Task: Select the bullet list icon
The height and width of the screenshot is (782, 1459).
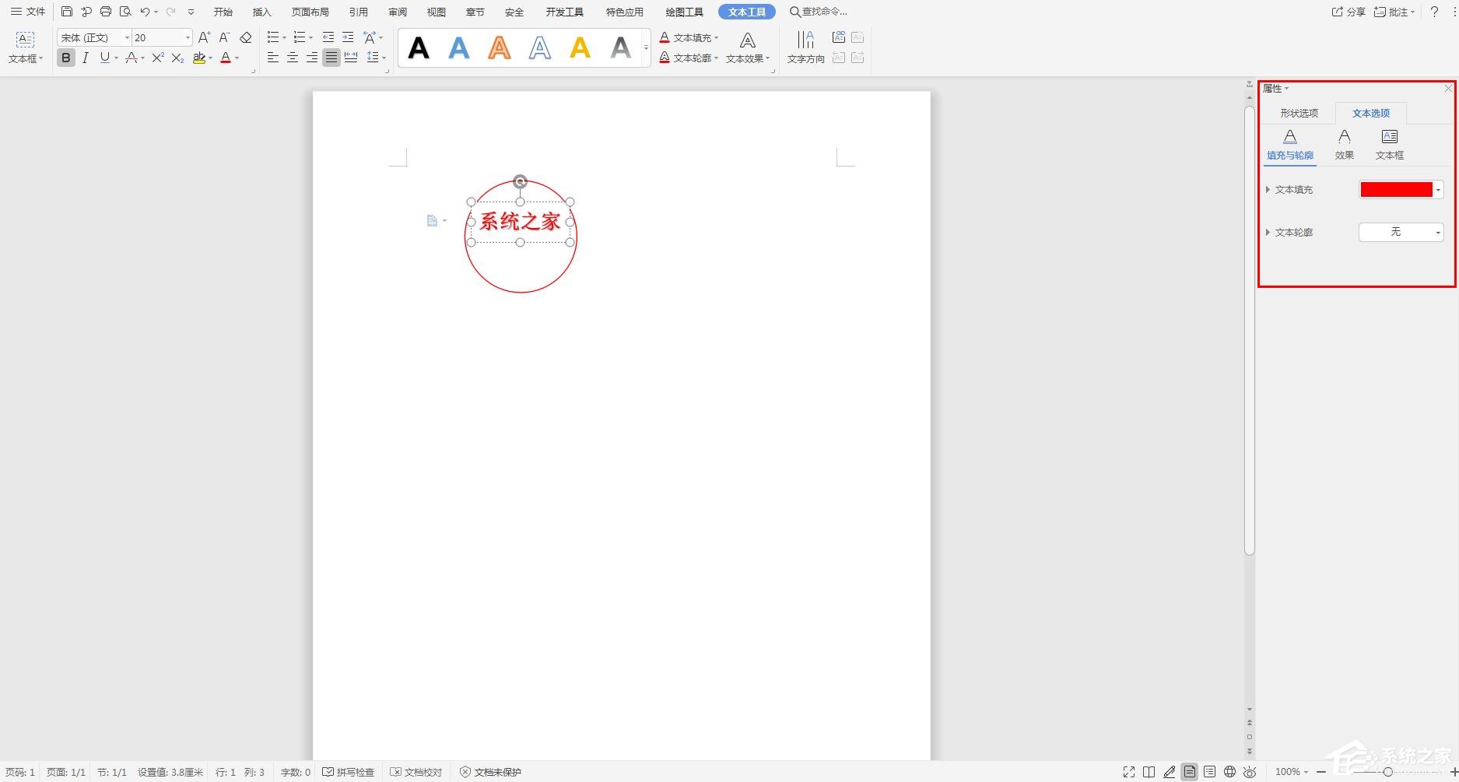Action: click(x=272, y=36)
